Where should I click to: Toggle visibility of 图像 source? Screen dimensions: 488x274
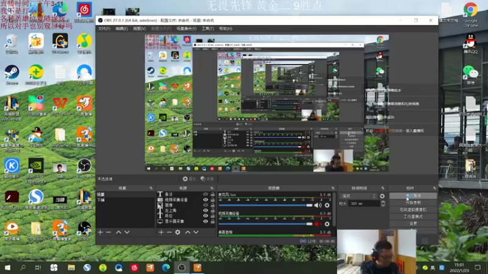[x=206, y=205]
